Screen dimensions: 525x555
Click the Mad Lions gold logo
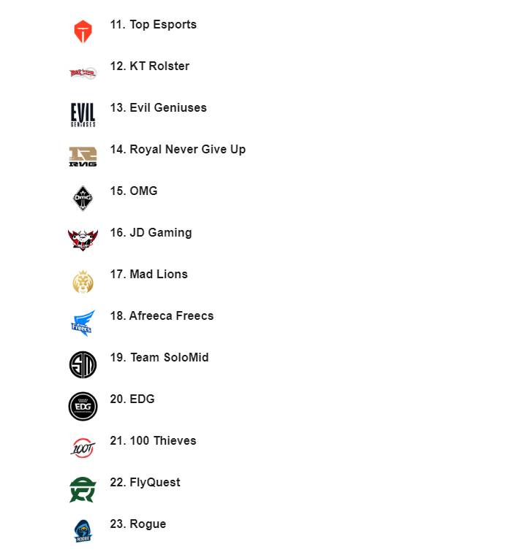tap(83, 281)
